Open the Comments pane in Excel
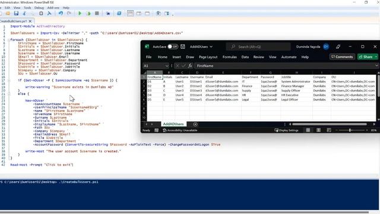 pos(342,57)
